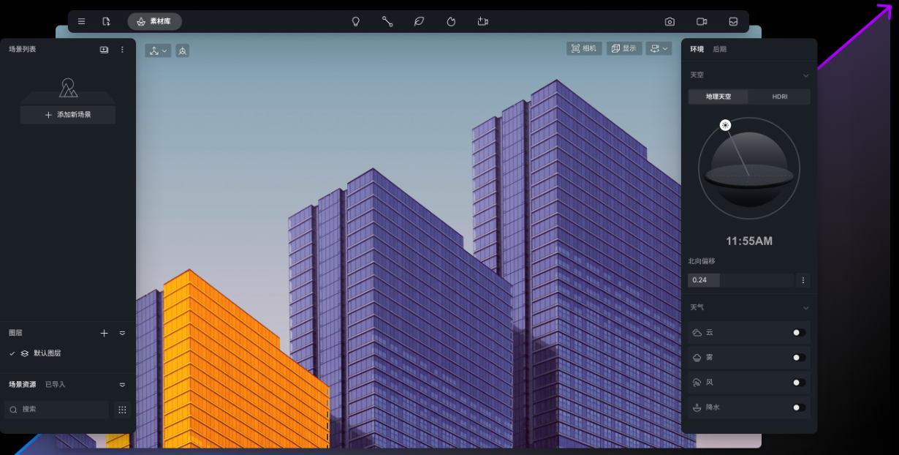Switch scene resources to grid view
The height and width of the screenshot is (455, 899).
tap(122, 410)
